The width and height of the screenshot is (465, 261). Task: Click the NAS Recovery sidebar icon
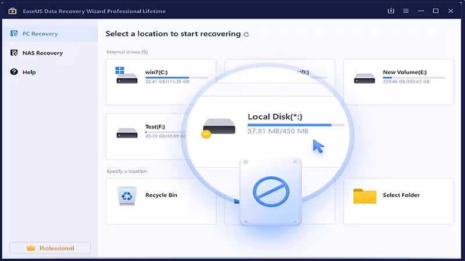tap(14, 53)
